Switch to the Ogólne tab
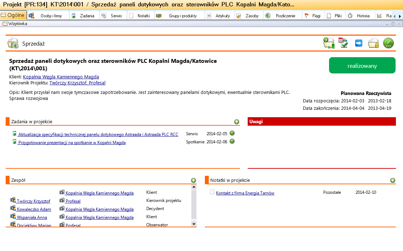Screen dimensions: 403x251 pos(13,15)
